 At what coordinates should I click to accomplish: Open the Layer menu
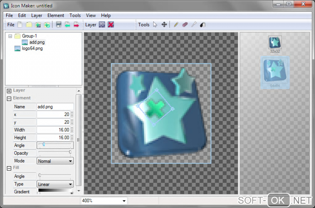[x=36, y=15]
